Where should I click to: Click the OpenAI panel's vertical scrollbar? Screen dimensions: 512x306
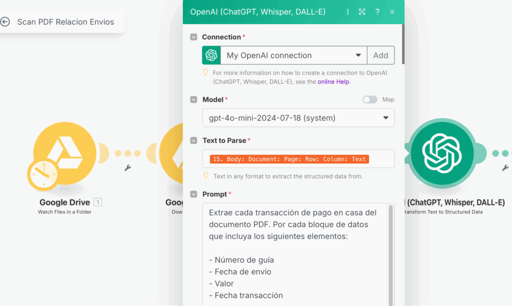tap(403, 44)
